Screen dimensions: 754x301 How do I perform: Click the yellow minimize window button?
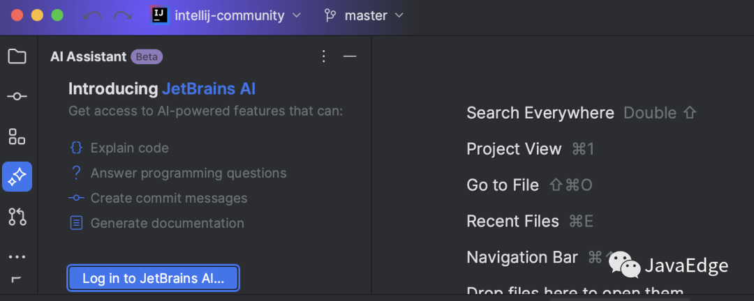38,15
